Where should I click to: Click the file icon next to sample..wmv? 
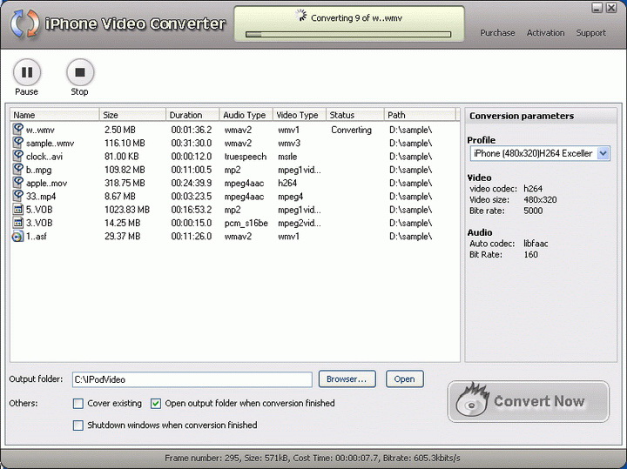pos(17,143)
